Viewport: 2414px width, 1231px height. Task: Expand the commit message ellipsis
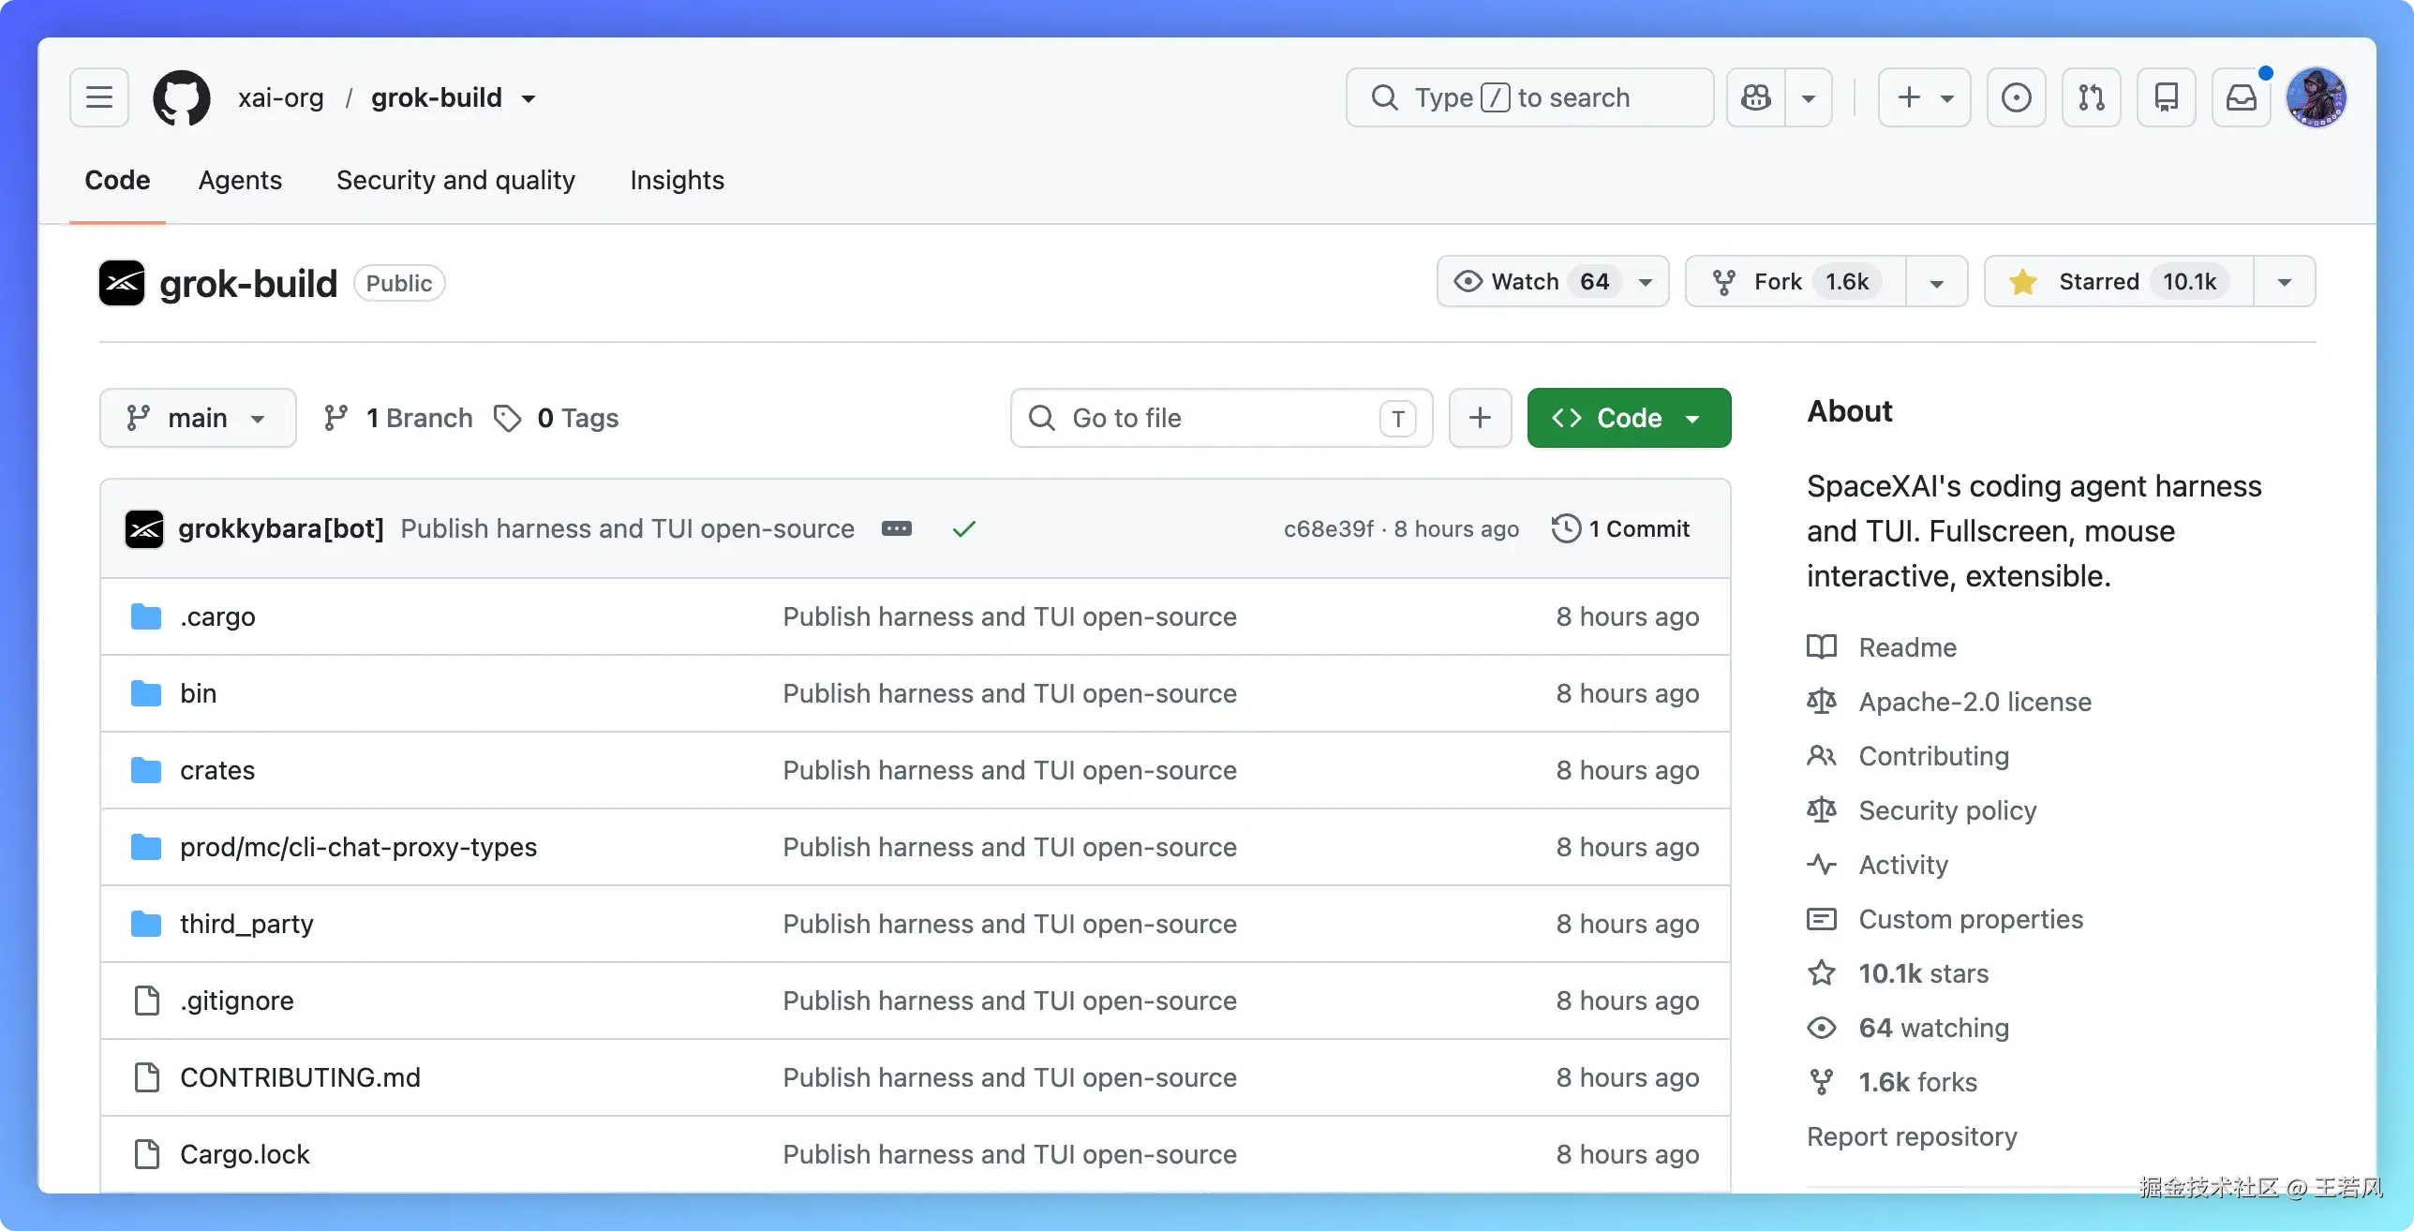click(897, 528)
